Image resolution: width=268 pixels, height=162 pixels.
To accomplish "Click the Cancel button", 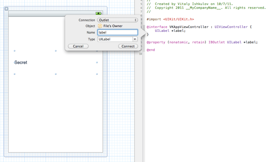I will [78, 46].
